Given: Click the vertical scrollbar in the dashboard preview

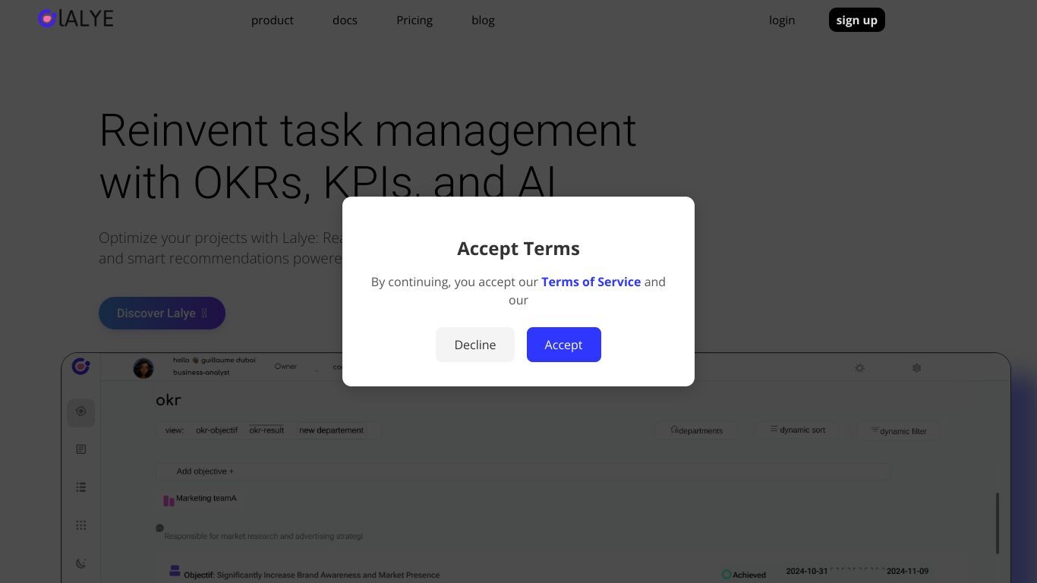Looking at the screenshot, I should (998, 523).
